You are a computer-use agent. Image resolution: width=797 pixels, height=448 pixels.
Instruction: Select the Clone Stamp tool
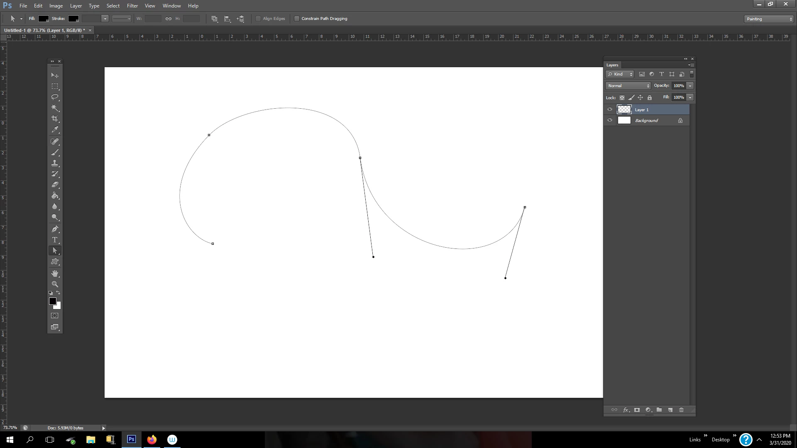point(55,163)
